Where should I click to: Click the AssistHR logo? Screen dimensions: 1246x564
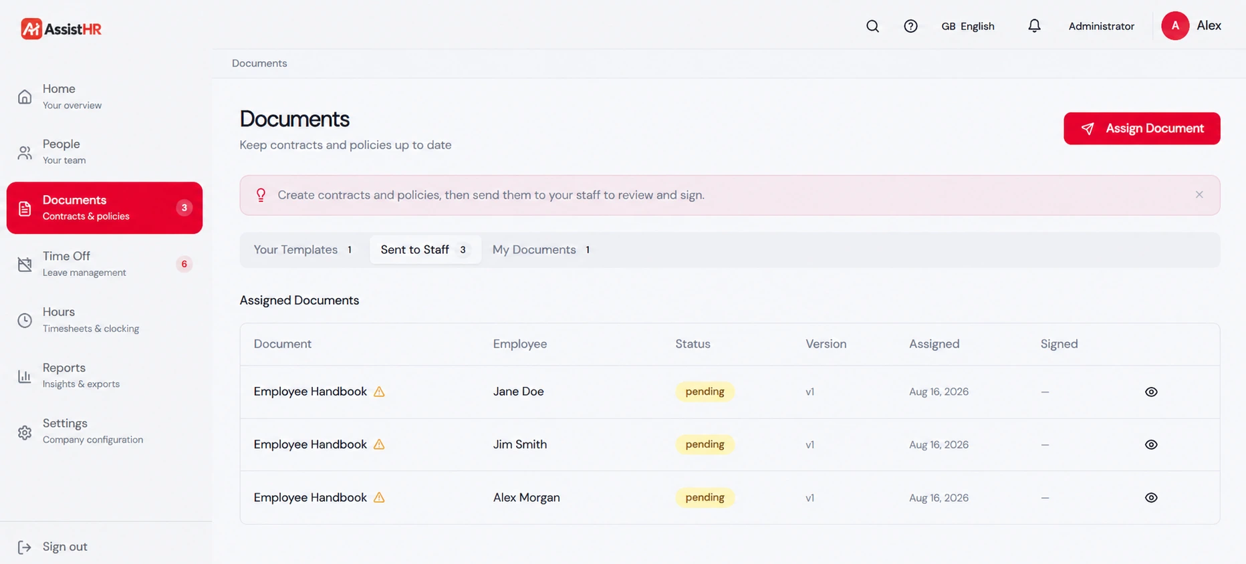61,29
